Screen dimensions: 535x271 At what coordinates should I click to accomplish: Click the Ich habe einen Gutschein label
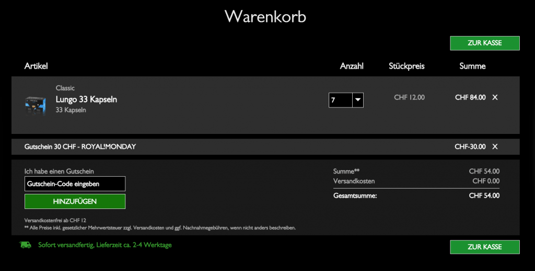[59, 171]
